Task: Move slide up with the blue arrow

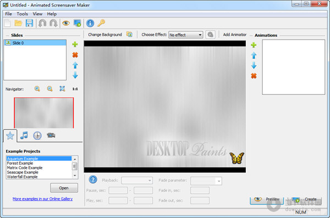Action: 75,65
